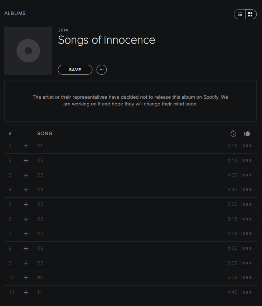Open the ALBUMS section heading
This screenshot has width=262, height=306.
[x=15, y=14]
